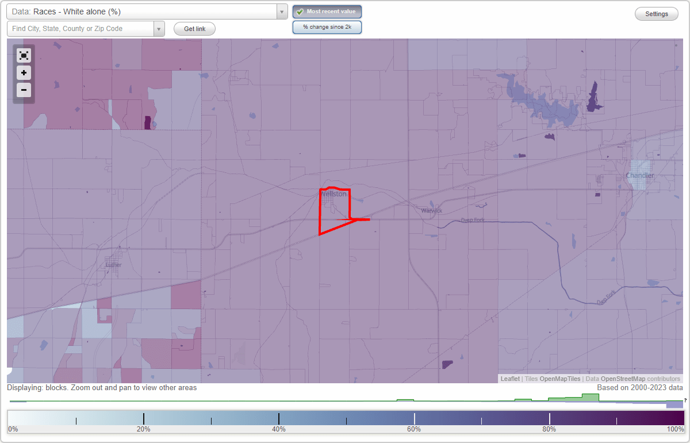Expand the city search suggestions dropdown
Image resolution: width=690 pixels, height=443 pixels.
point(159,28)
